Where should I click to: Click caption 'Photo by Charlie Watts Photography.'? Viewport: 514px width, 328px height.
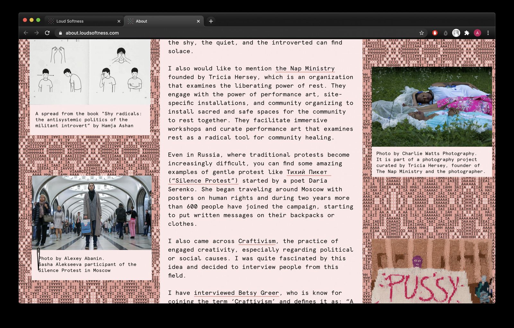(x=426, y=153)
